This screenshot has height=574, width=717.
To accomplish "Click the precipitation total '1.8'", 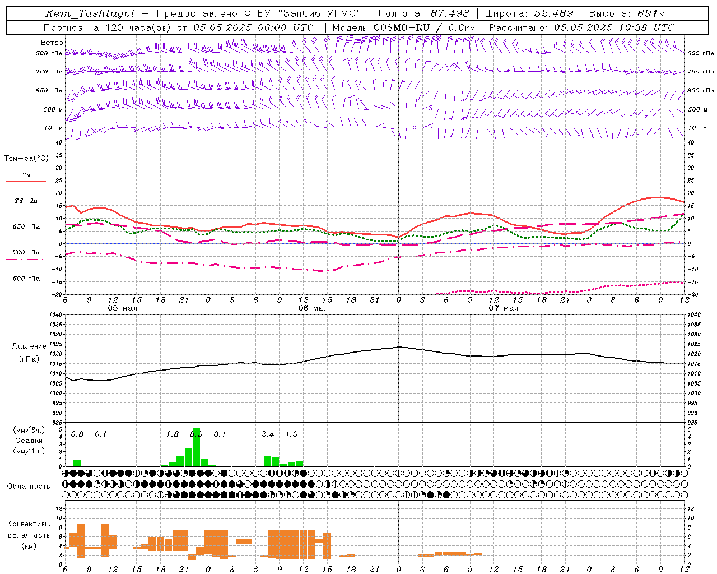I will [173, 434].
